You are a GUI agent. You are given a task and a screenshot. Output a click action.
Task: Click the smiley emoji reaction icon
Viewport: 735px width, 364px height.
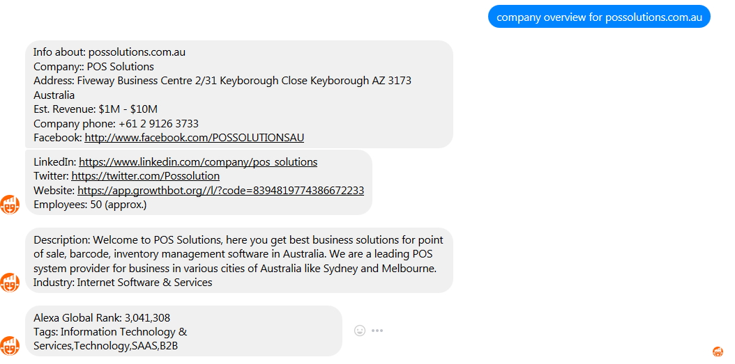pos(360,331)
